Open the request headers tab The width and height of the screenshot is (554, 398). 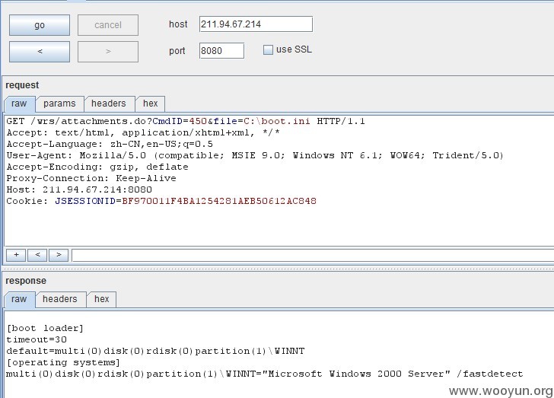[x=109, y=103]
